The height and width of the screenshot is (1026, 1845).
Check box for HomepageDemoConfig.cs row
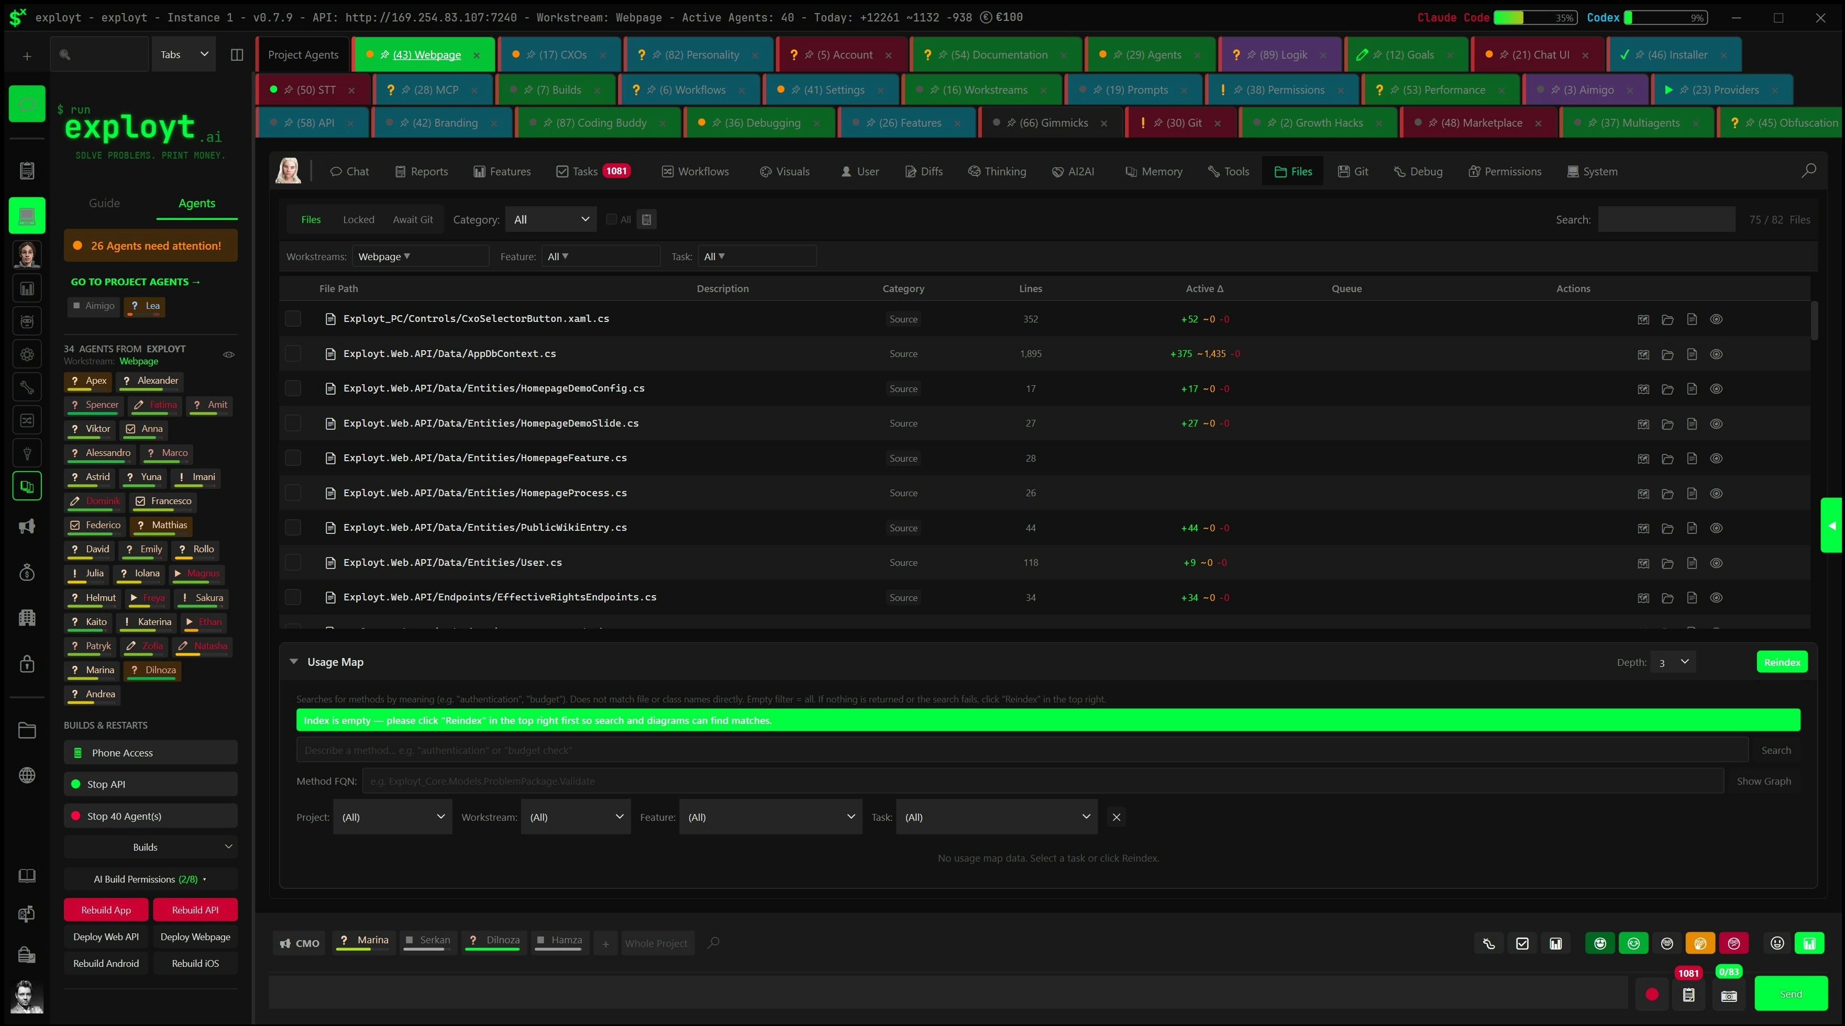(x=293, y=388)
